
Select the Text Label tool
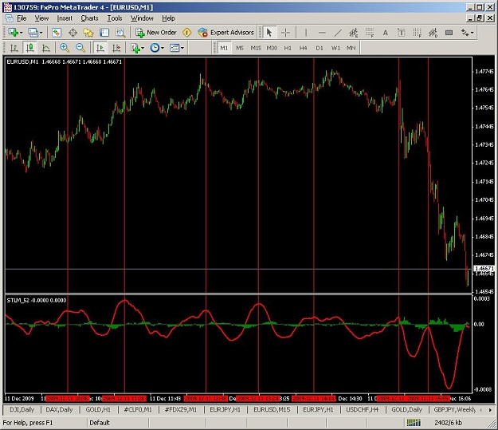click(x=401, y=33)
